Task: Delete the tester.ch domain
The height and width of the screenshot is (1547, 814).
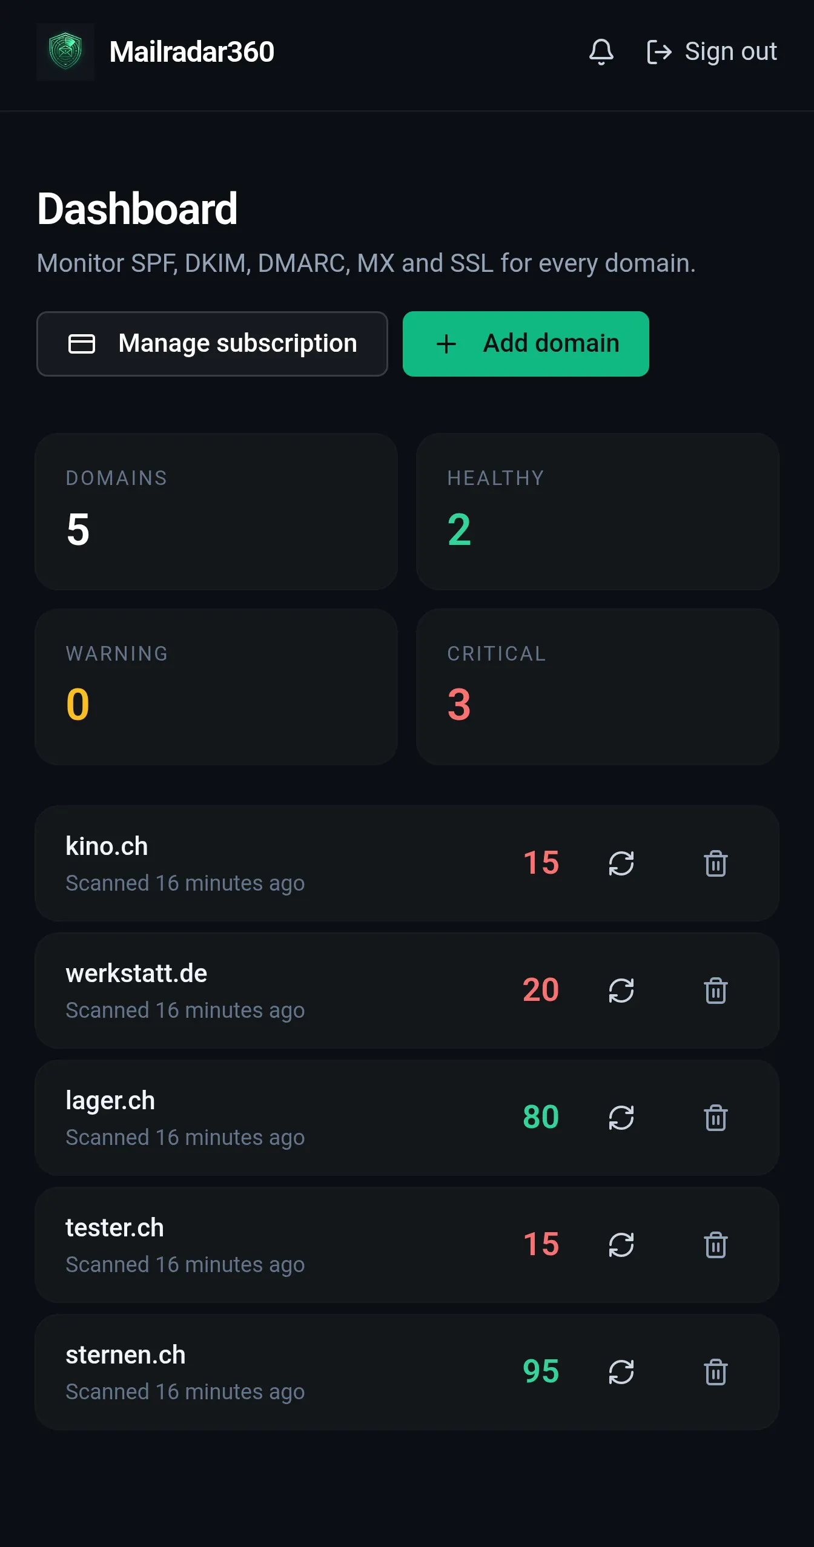Action: tap(715, 1245)
